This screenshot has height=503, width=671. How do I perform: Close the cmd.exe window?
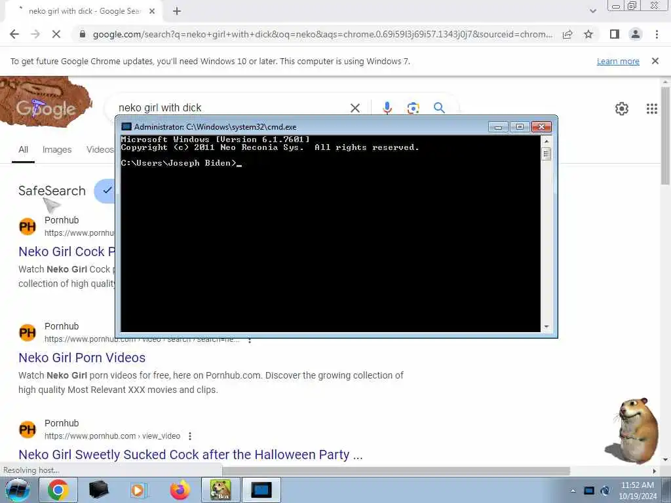(541, 126)
